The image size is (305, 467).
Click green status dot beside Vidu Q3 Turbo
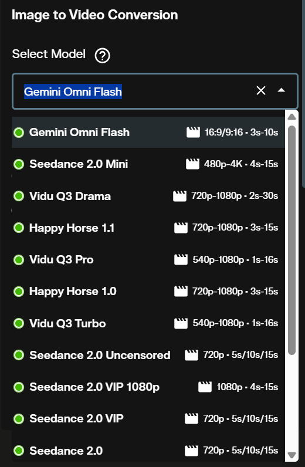click(x=19, y=323)
